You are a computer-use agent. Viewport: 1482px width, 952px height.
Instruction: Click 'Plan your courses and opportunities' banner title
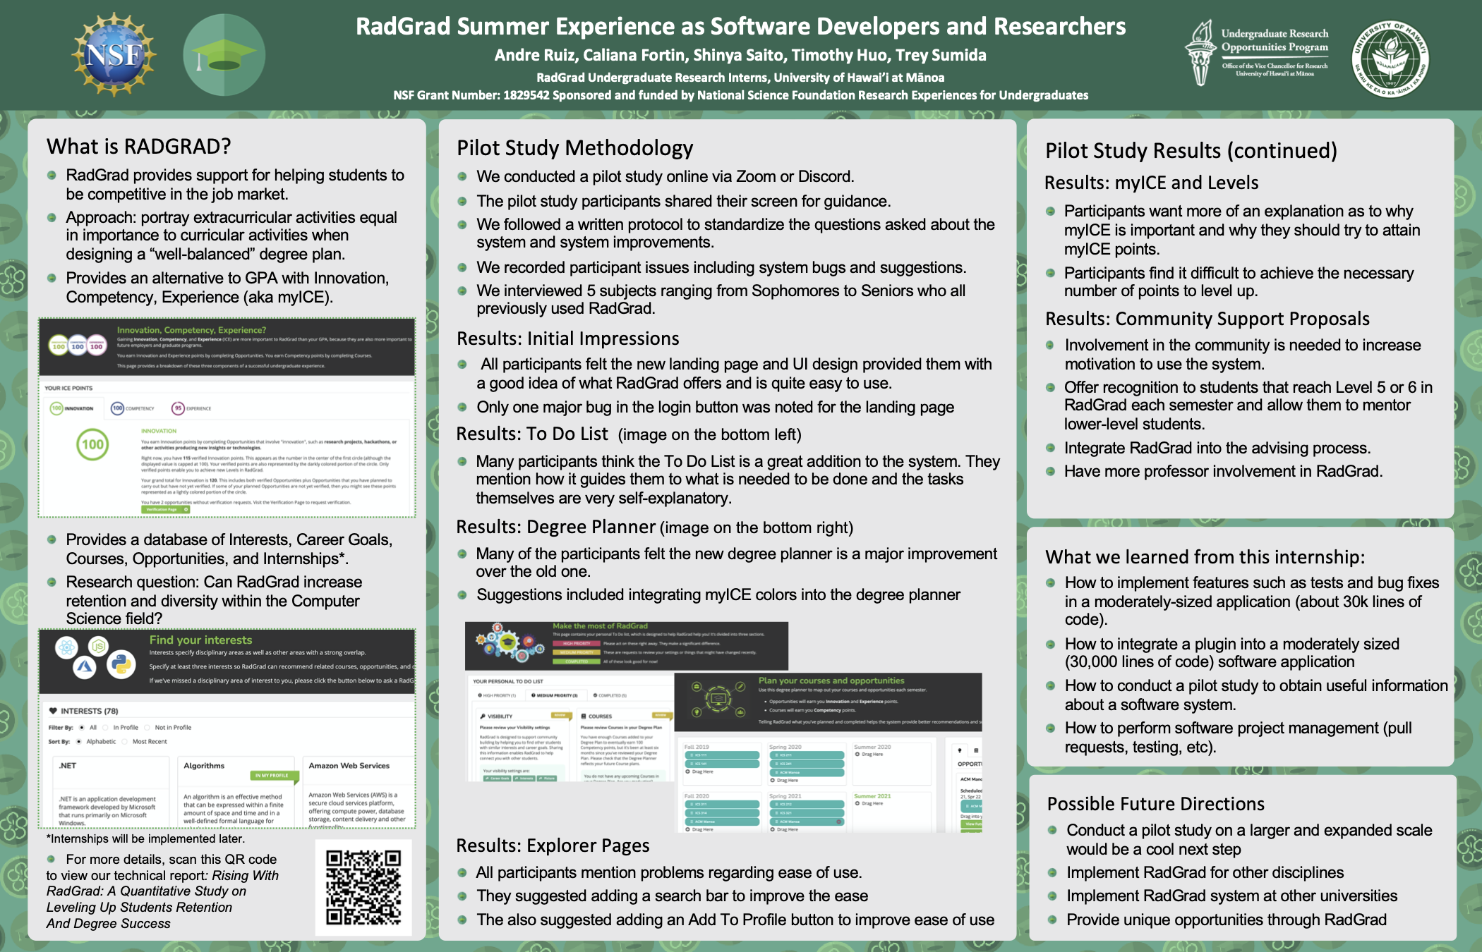coord(831,681)
